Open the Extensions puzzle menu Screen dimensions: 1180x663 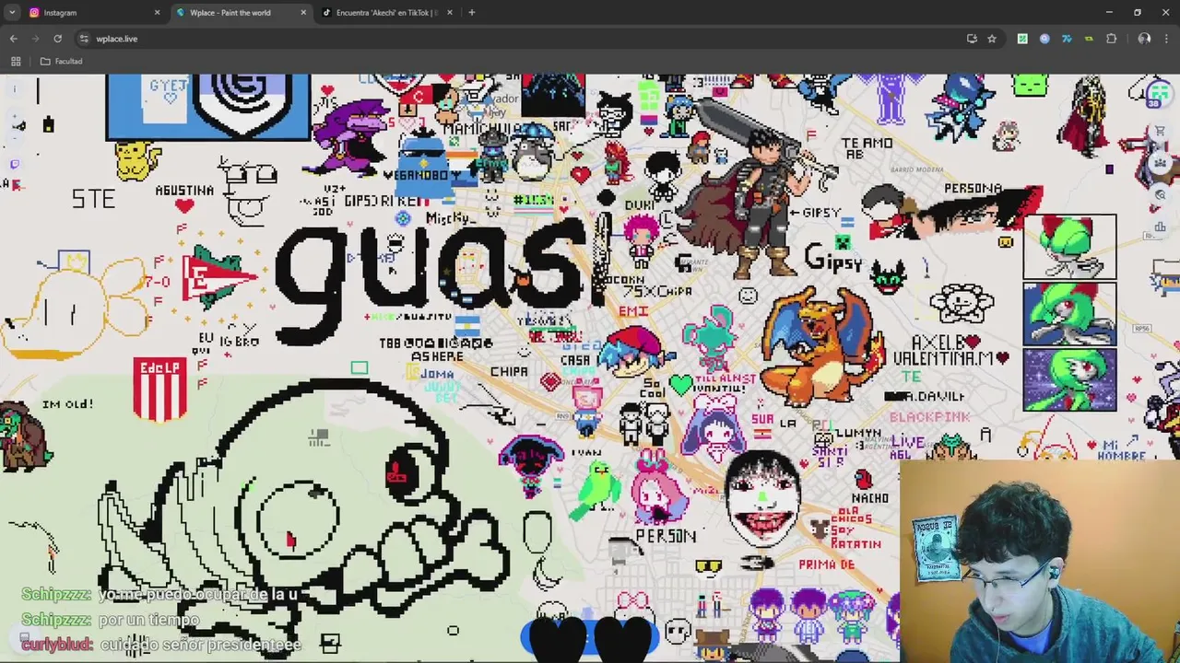pyautogui.click(x=1111, y=39)
